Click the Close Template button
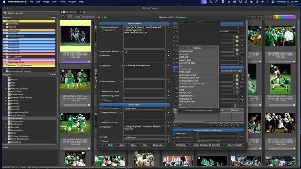301x169 pixels. coord(235,145)
